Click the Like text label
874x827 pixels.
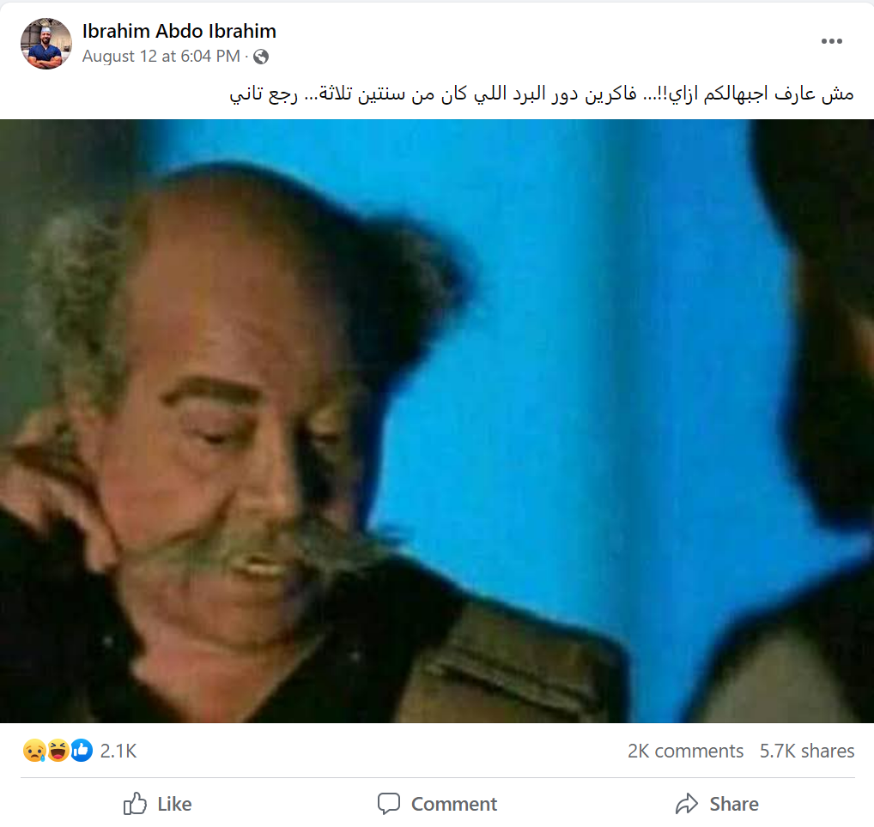click(174, 804)
